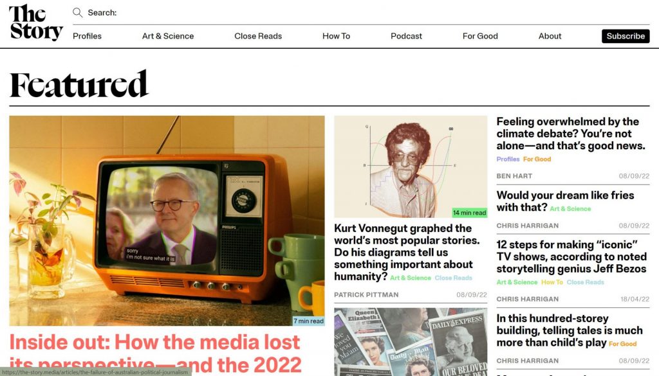
Task: Open the orange television featured image
Action: (x=167, y=220)
